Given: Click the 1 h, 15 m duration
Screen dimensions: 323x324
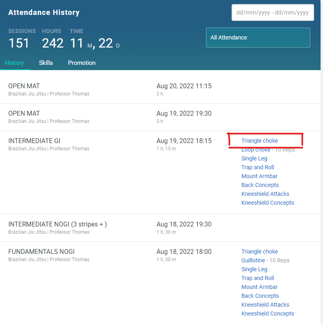Looking at the screenshot, I should [166, 149].
